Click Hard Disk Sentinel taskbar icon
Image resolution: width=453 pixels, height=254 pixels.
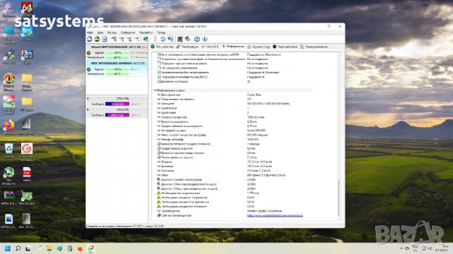(91, 248)
